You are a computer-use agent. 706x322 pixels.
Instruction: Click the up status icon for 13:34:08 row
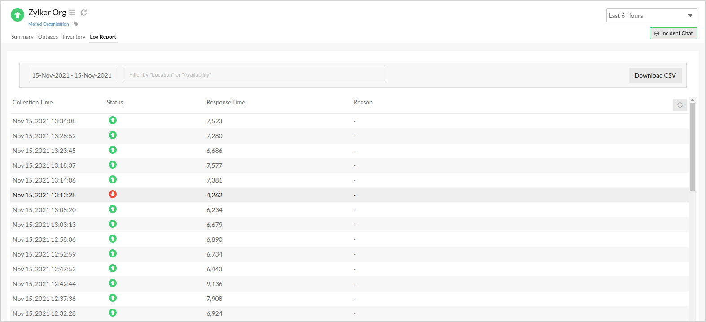113,120
